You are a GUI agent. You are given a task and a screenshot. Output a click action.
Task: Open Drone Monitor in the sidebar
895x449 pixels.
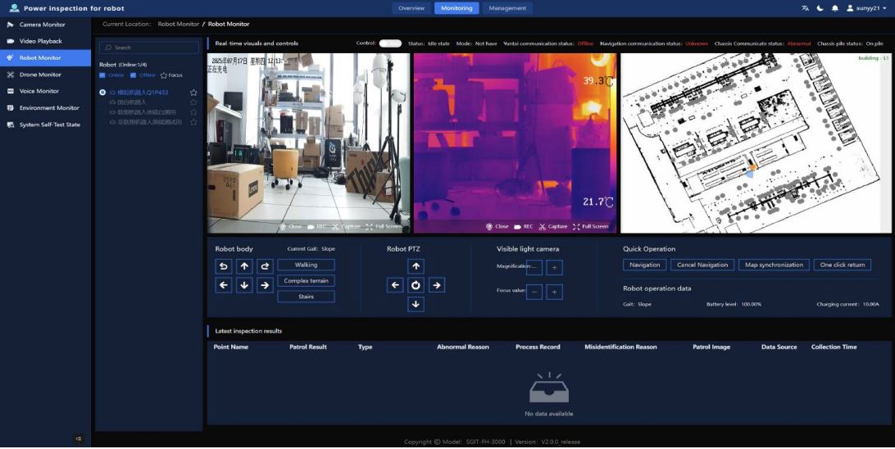(40, 75)
